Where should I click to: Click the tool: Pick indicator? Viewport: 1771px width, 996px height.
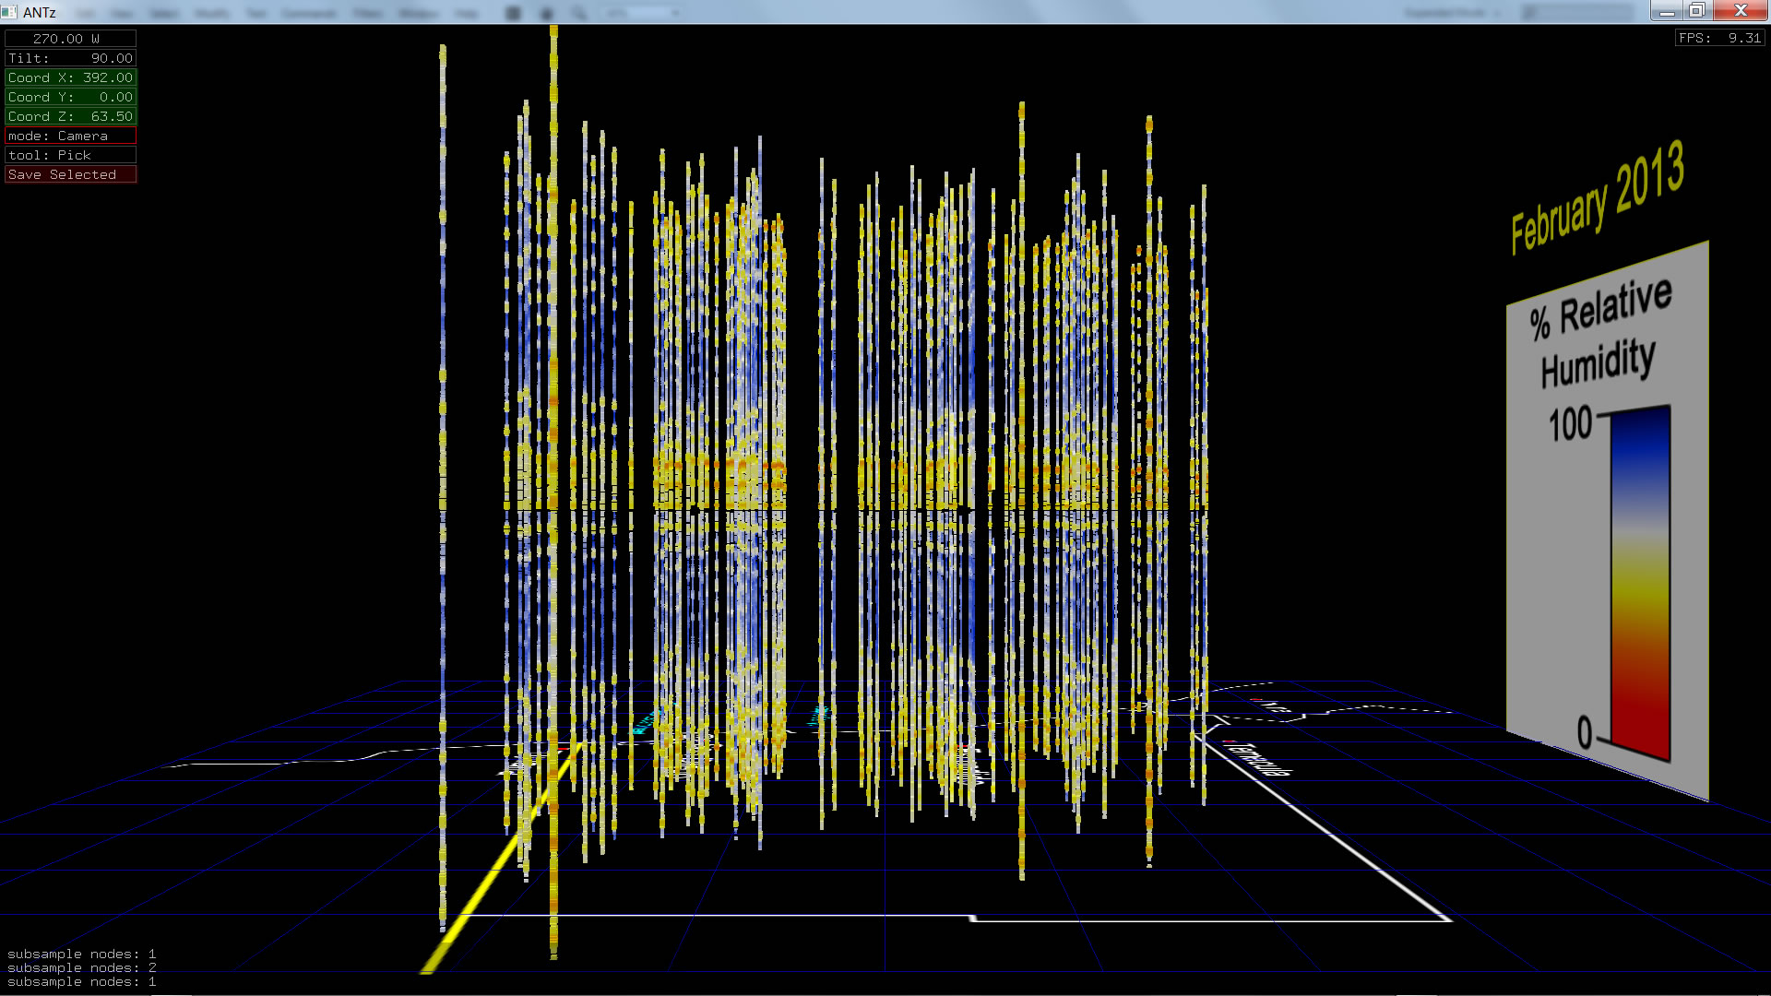click(x=70, y=155)
